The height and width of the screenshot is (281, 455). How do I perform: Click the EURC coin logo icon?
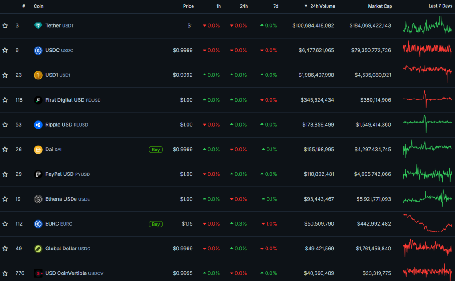(x=38, y=224)
